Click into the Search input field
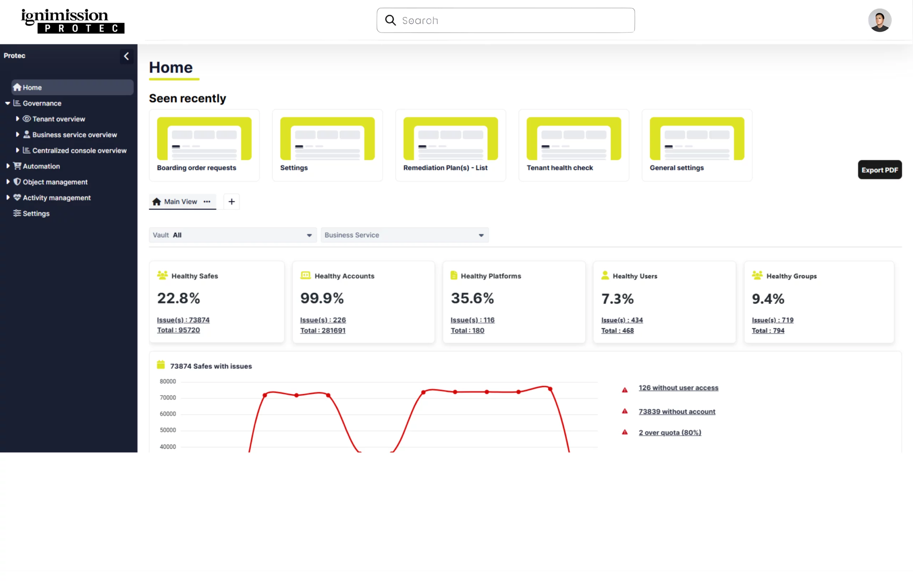This screenshot has width=913, height=581. (512, 20)
